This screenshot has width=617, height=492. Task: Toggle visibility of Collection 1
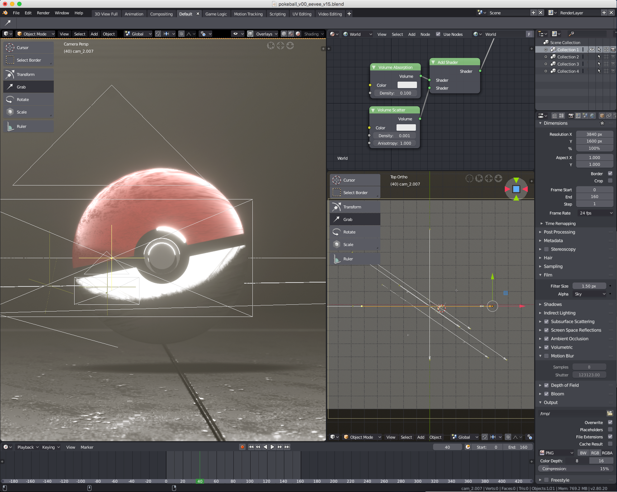tap(592, 50)
